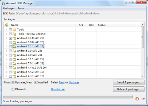Screen dimensions: 148x106
Task: Click the Tools folder icon
Action: point(14,30)
